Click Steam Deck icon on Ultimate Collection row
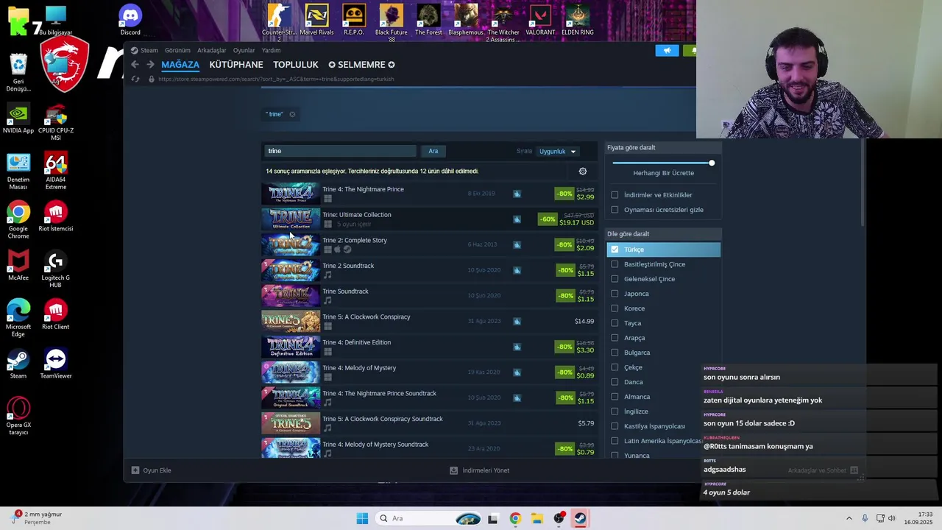The width and height of the screenshot is (942, 530). pos(517,219)
